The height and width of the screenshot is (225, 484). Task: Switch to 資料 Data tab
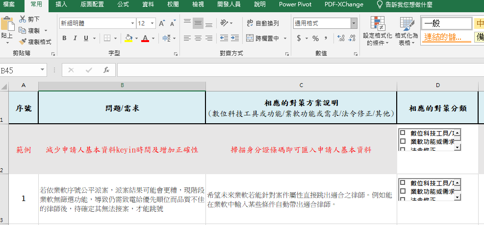coord(148,4)
